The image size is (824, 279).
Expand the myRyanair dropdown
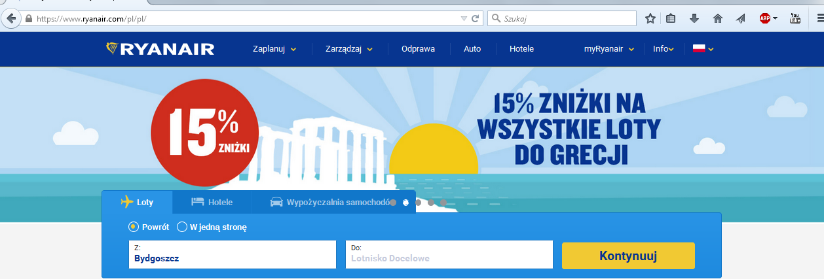pyautogui.click(x=609, y=49)
